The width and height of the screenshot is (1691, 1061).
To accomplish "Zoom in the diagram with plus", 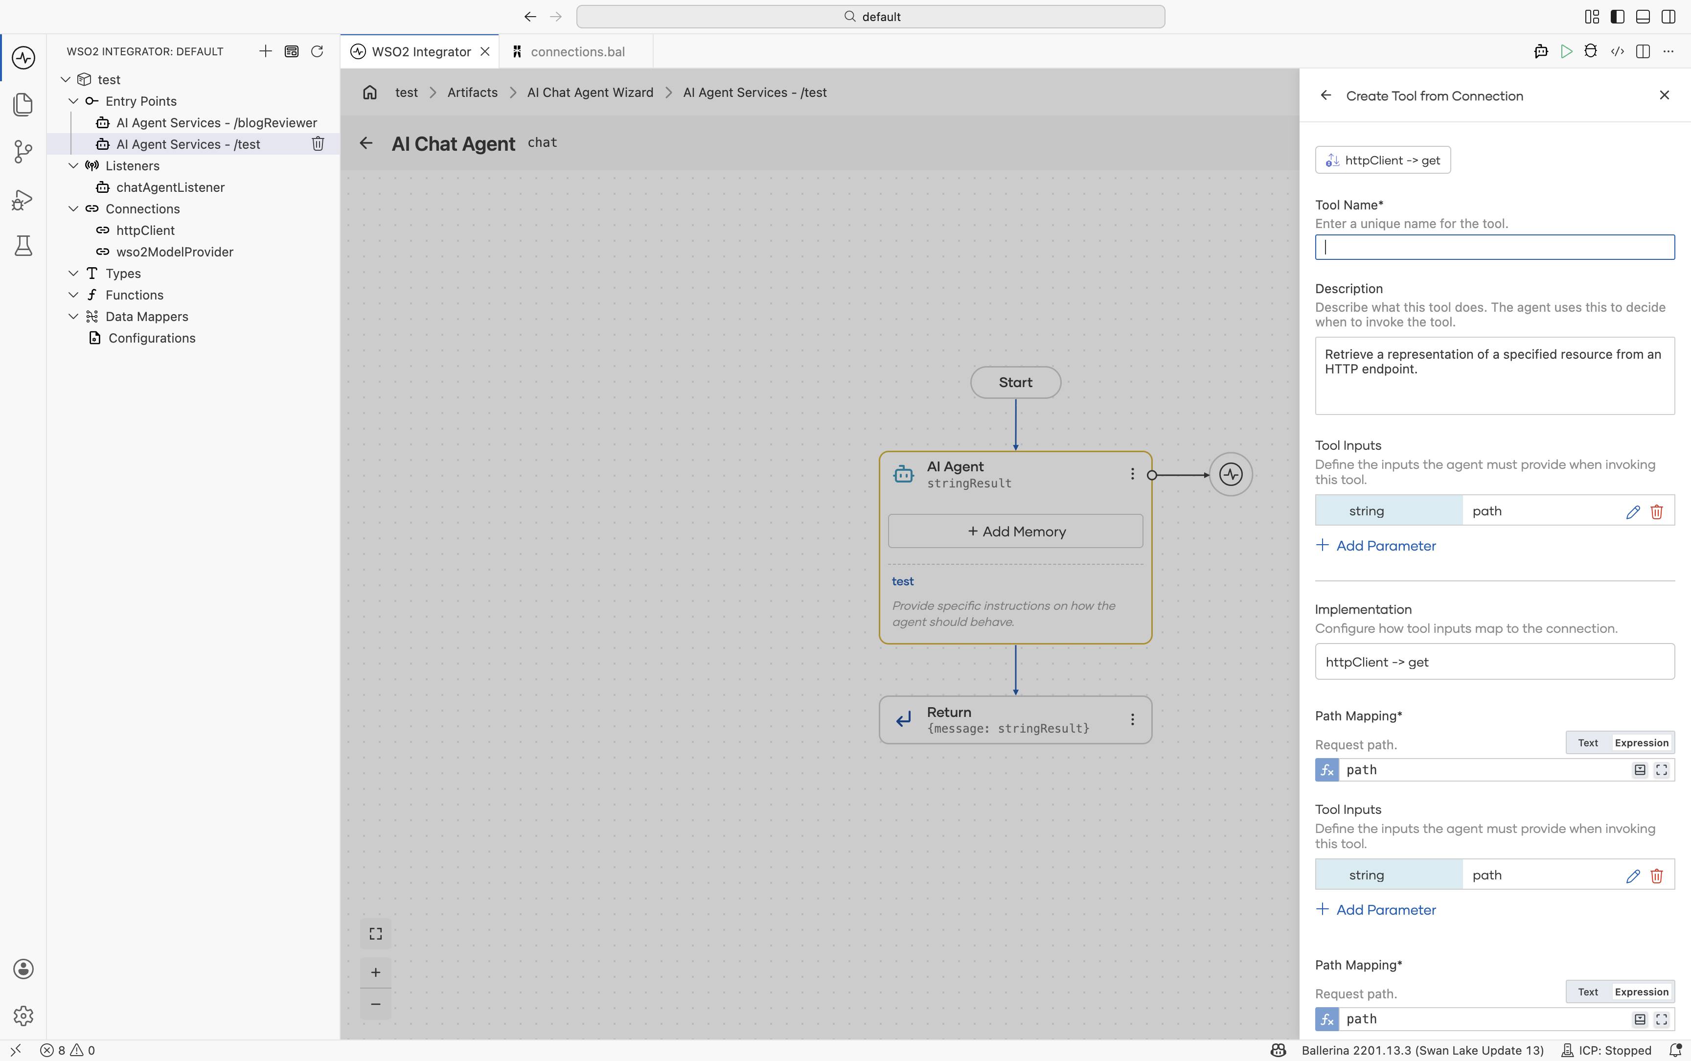I will (x=376, y=972).
